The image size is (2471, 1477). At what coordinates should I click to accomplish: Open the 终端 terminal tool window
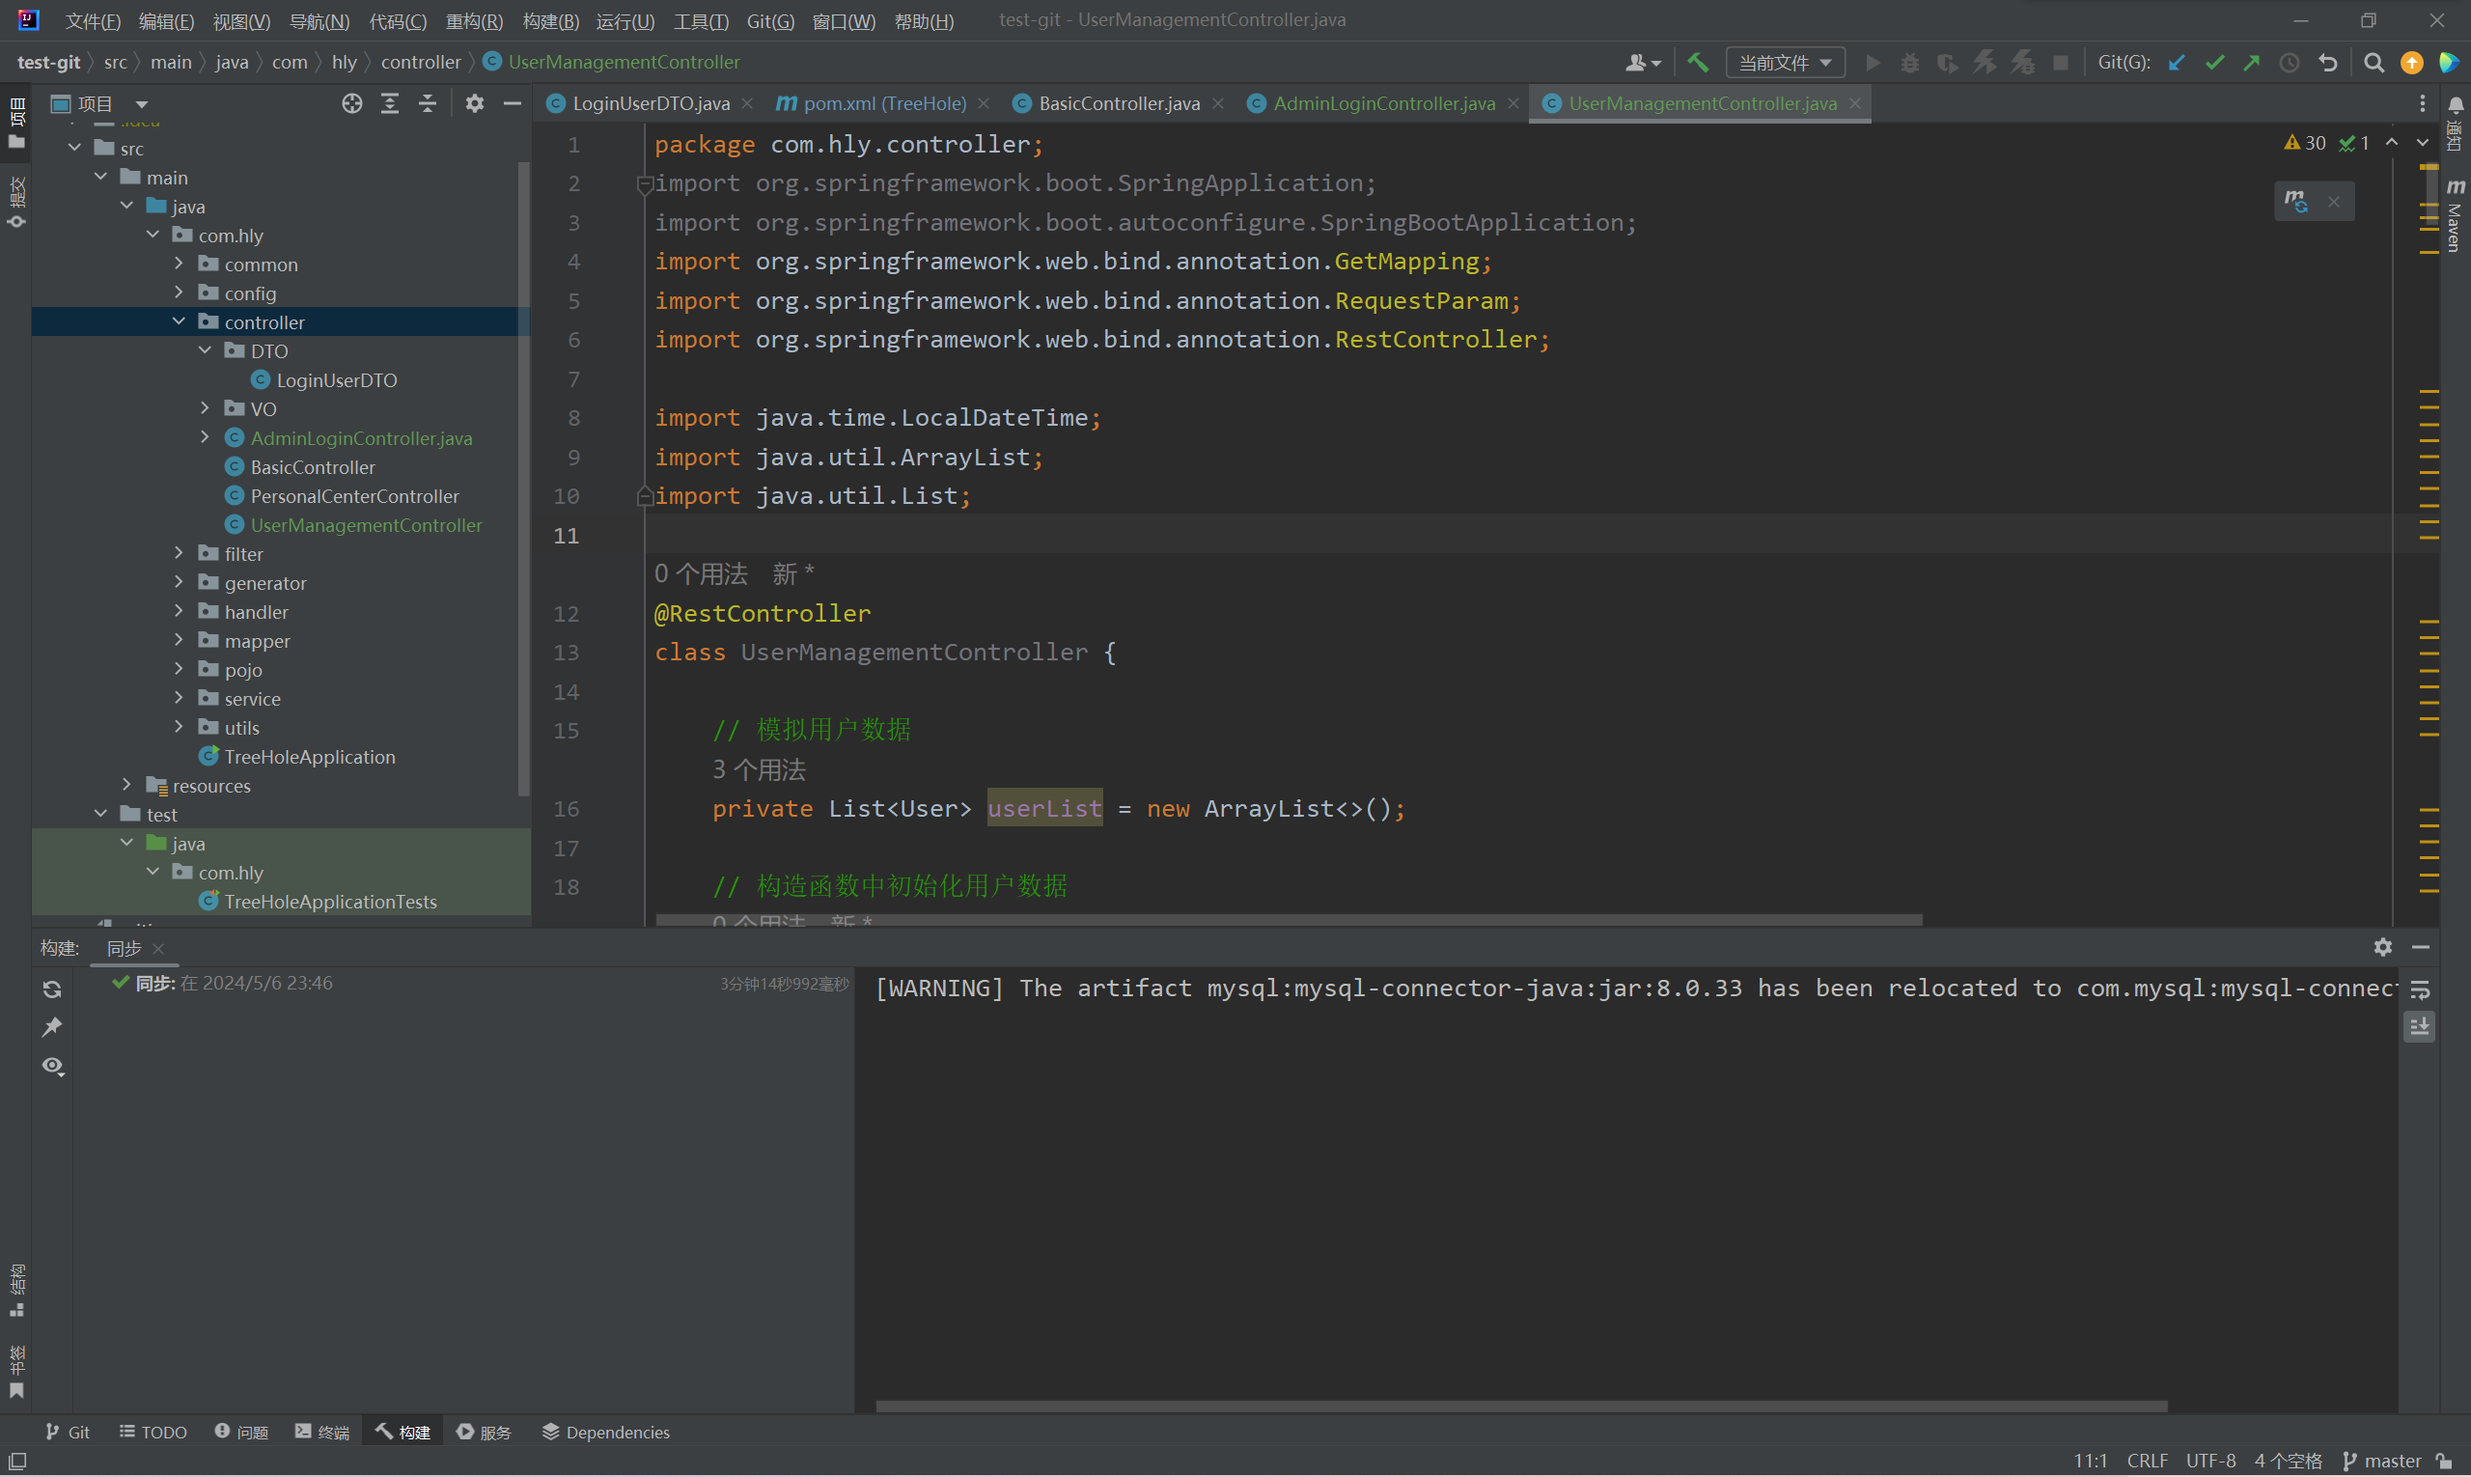coord(322,1432)
